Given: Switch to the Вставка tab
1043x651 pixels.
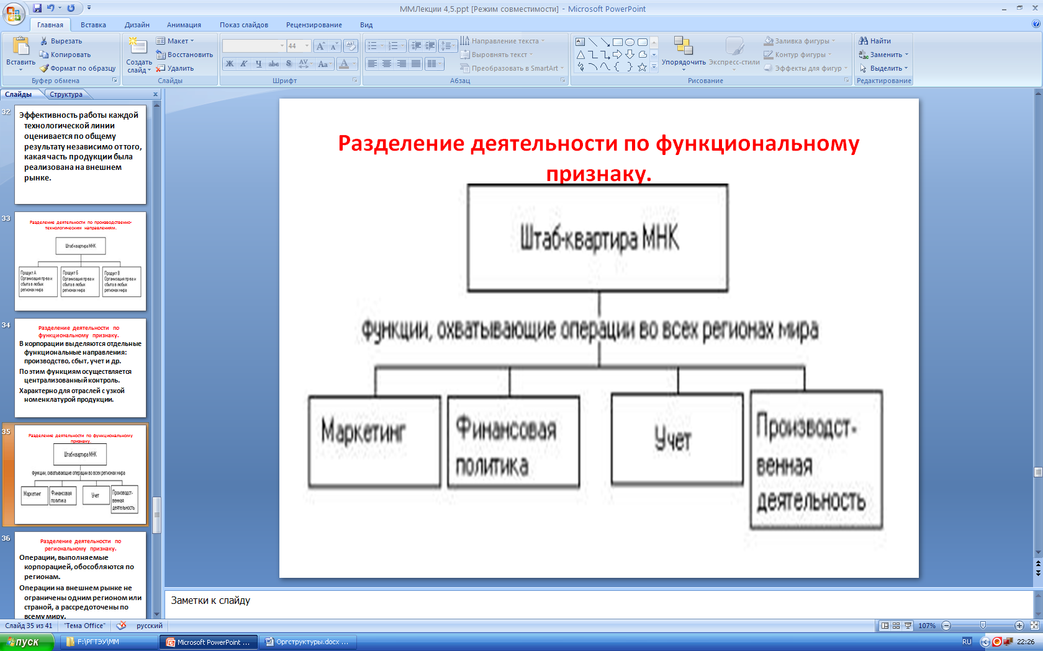Looking at the screenshot, I should 93,25.
